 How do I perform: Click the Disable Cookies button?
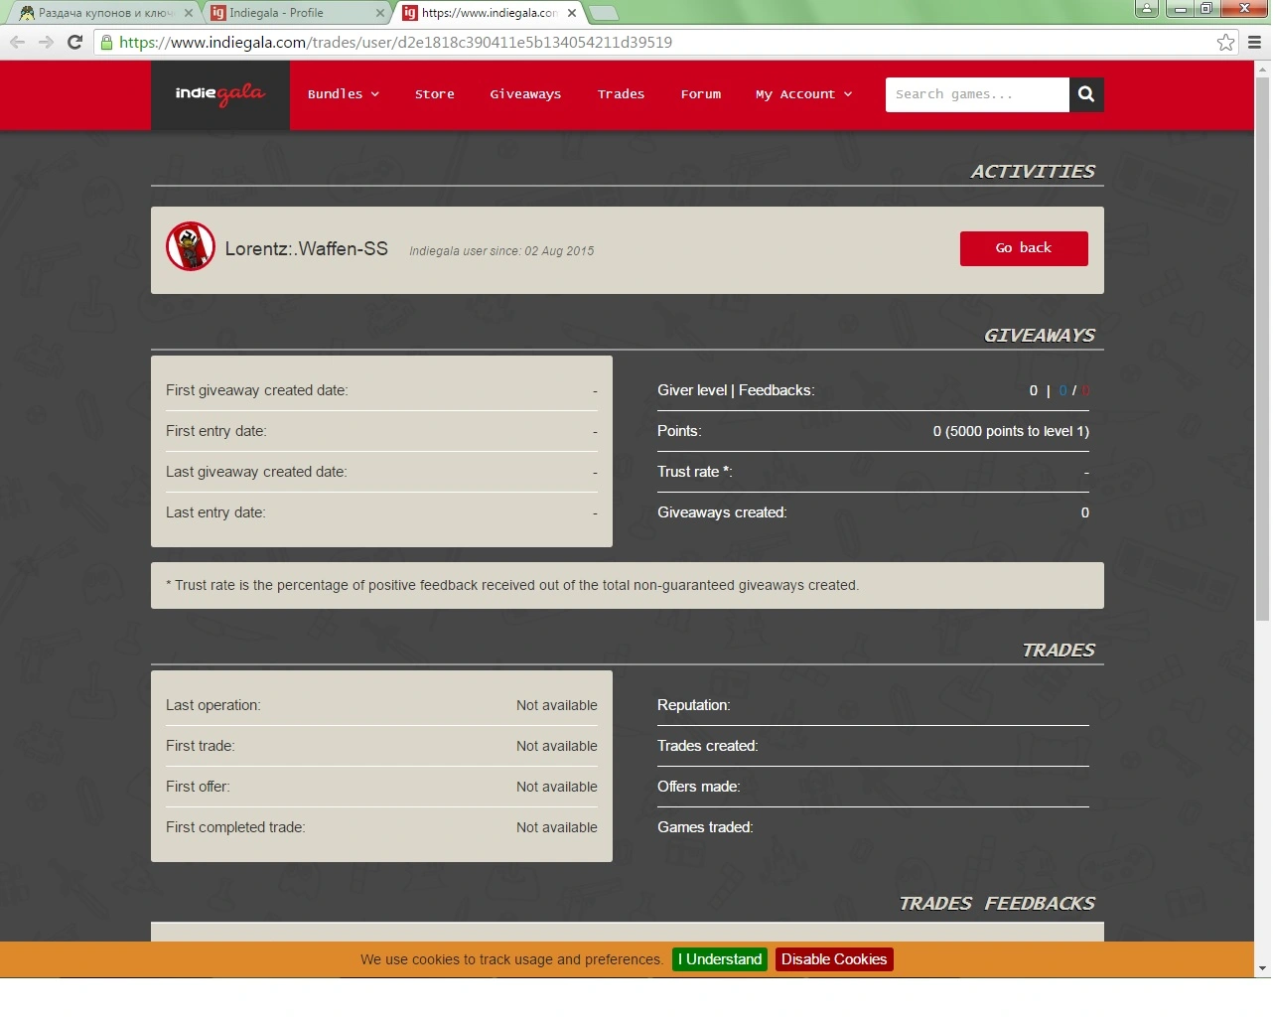click(834, 959)
